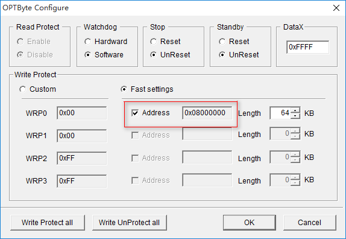Click the fourth row address field
Screen dimensions: 346x239
[207, 180]
